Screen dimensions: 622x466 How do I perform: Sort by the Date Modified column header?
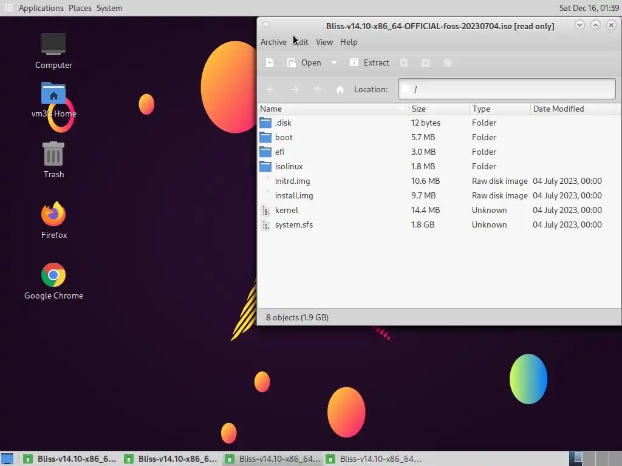[x=575, y=109]
